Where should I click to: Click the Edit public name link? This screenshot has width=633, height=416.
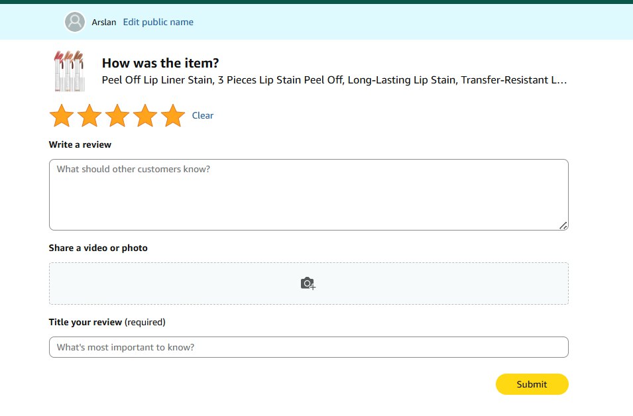coord(158,22)
